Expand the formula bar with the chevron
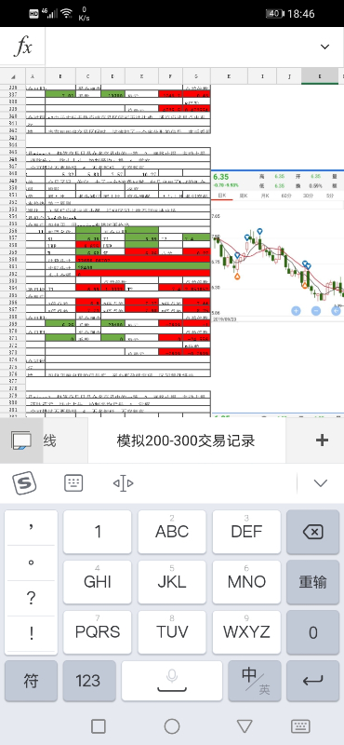Viewport: 344px width, 745px height. (325, 47)
